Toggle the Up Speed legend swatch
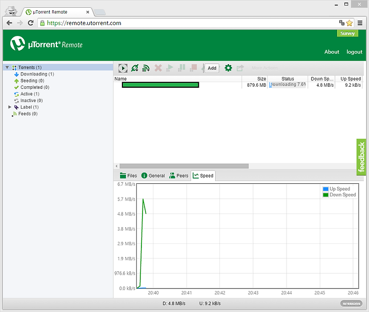 [x=326, y=189]
